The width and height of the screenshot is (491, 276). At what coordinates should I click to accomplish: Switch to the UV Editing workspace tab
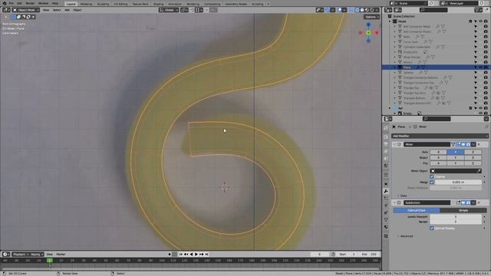(x=120, y=4)
